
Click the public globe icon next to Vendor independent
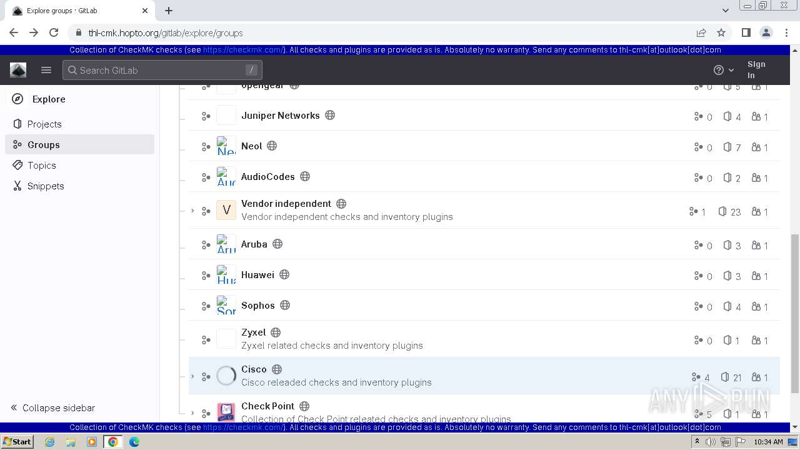click(x=341, y=203)
